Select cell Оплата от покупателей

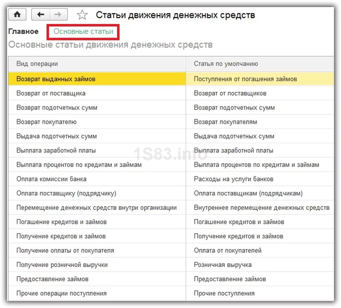tap(260, 250)
